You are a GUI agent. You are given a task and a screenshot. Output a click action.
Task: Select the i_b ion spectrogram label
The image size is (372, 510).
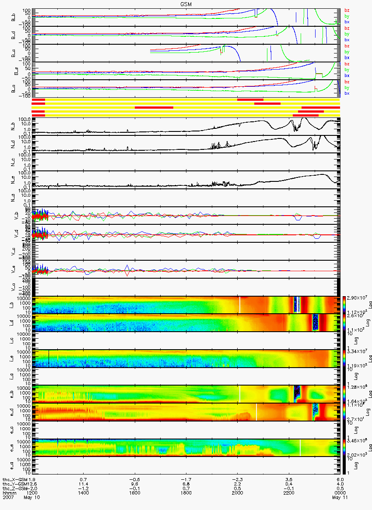[12, 305]
